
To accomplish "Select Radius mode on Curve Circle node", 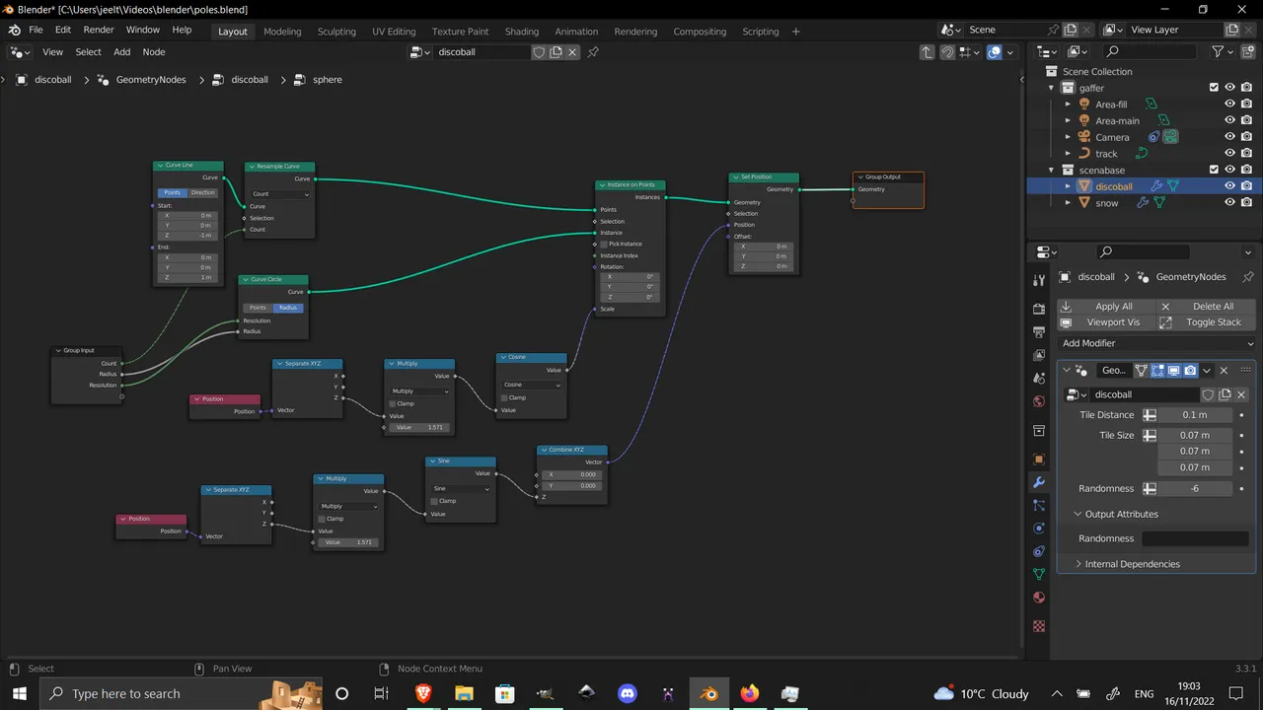I will click(288, 308).
